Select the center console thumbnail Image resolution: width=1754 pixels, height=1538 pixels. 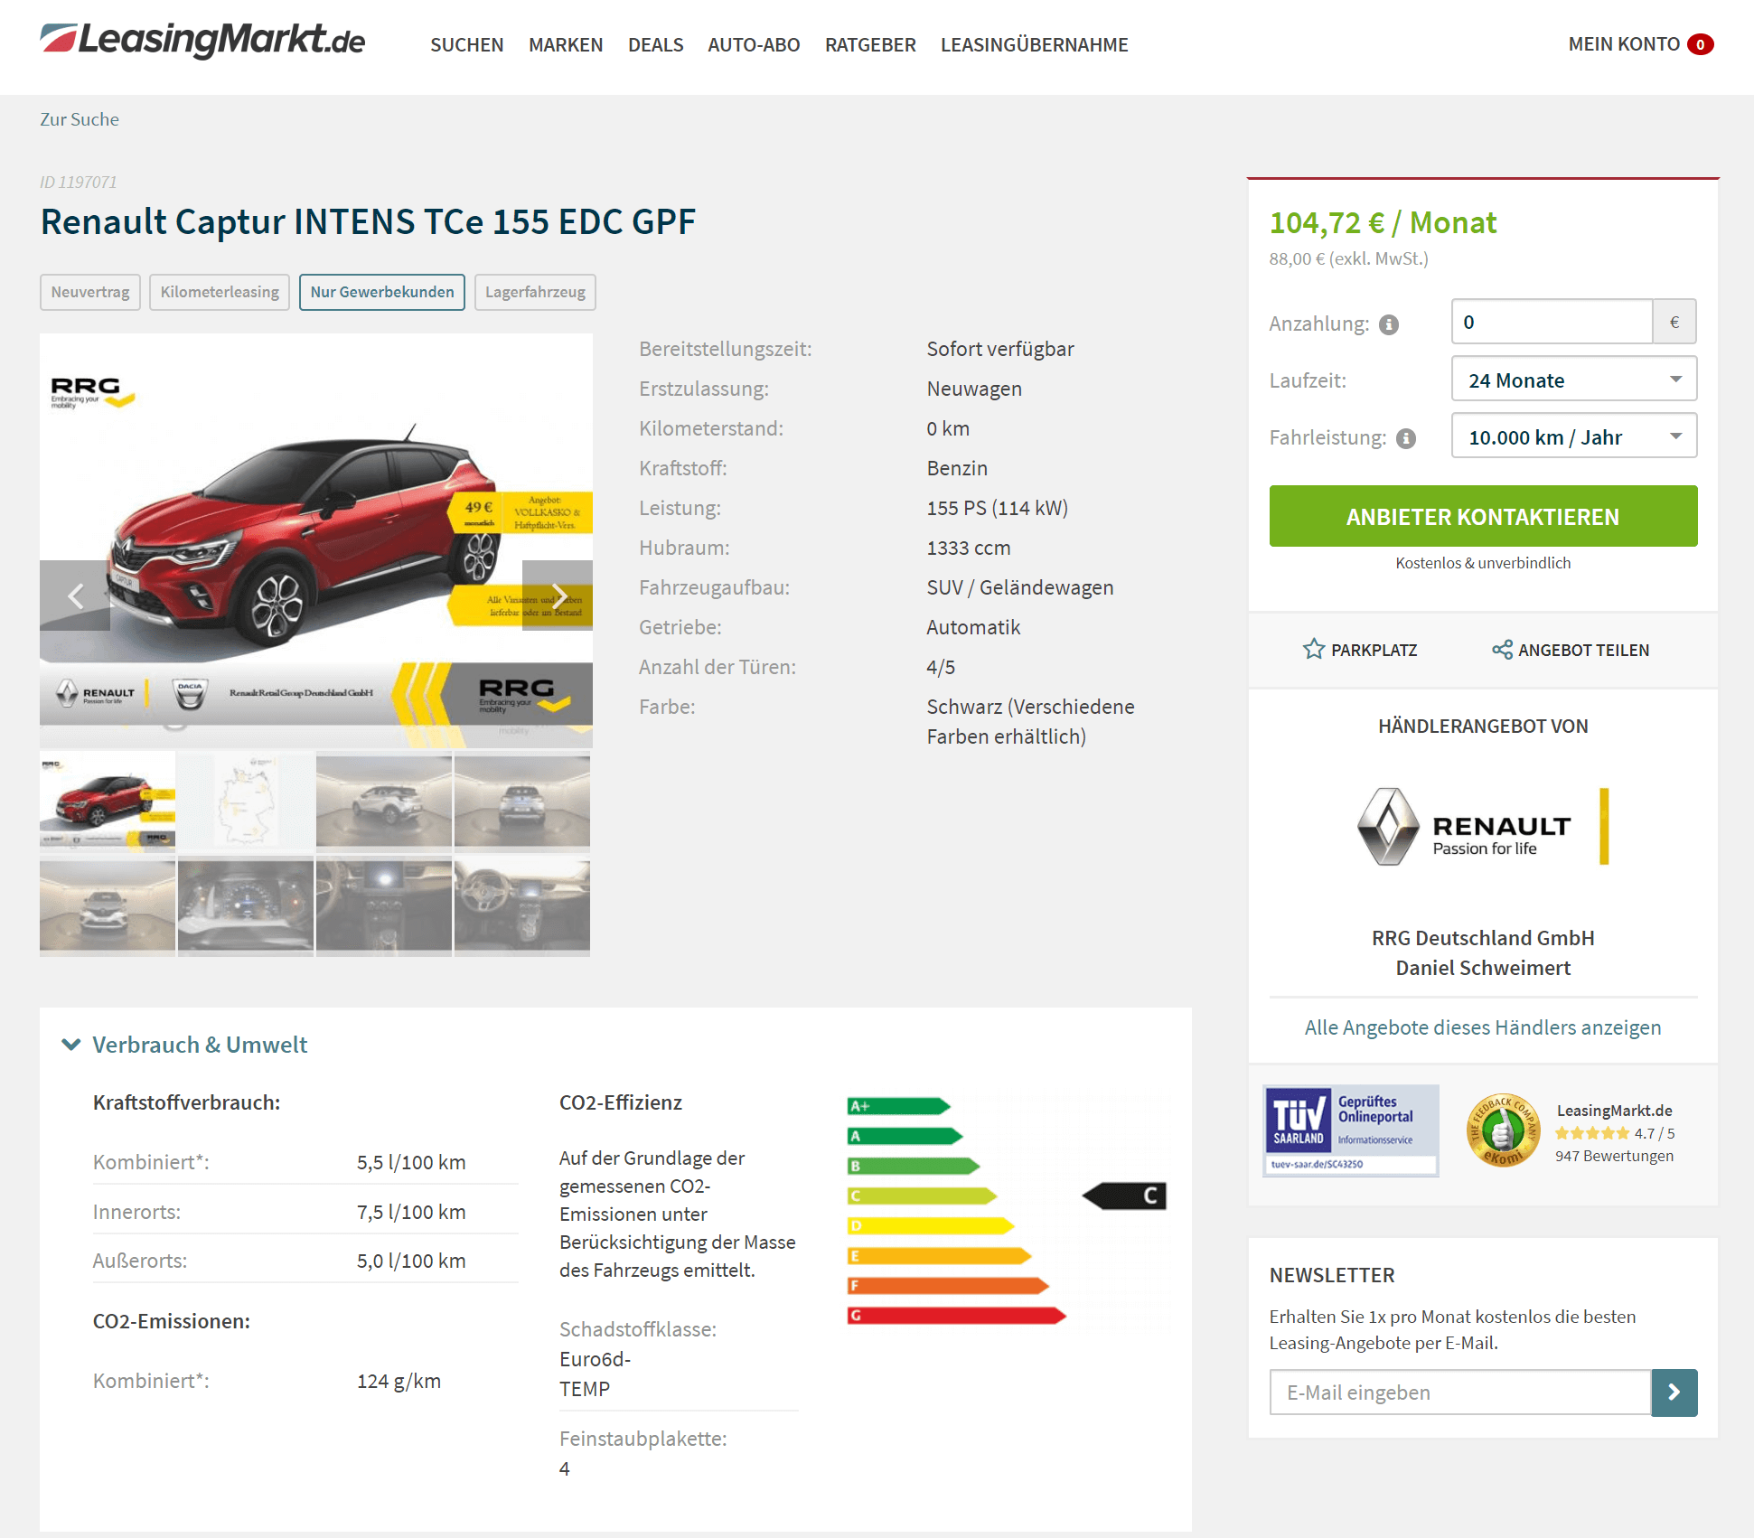[384, 907]
